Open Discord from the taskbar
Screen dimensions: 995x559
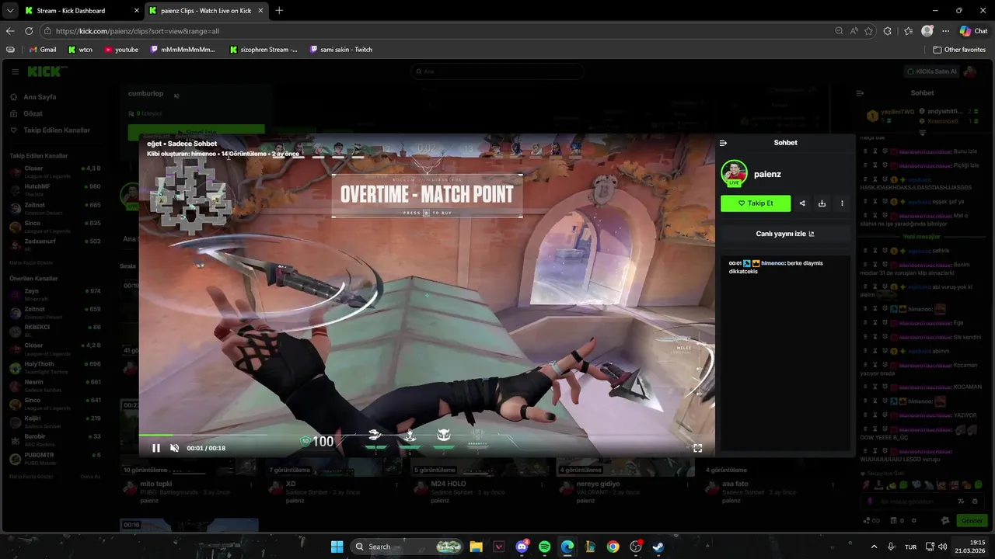tap(522, 547)
